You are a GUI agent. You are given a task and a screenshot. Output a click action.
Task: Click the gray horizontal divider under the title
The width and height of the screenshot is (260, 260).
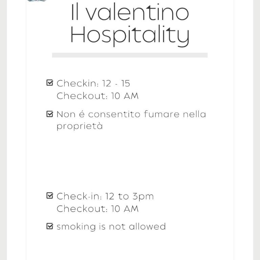click(130, 55)
